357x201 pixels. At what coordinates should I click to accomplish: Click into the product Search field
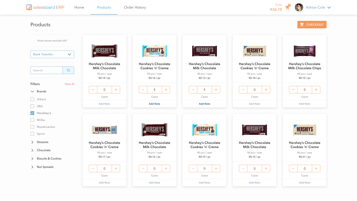click(46, 70)
